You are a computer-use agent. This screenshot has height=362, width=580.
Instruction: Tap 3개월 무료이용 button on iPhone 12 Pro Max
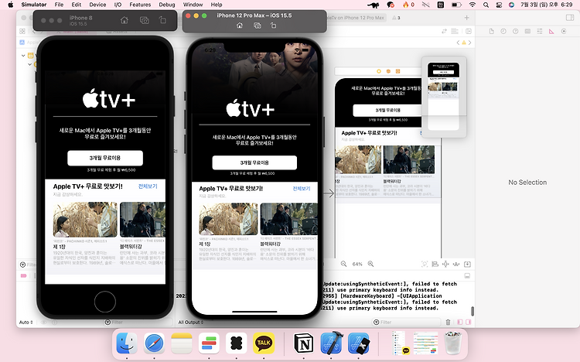(254, 162)
